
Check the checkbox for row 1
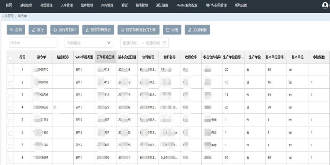(x=10, y=70)
